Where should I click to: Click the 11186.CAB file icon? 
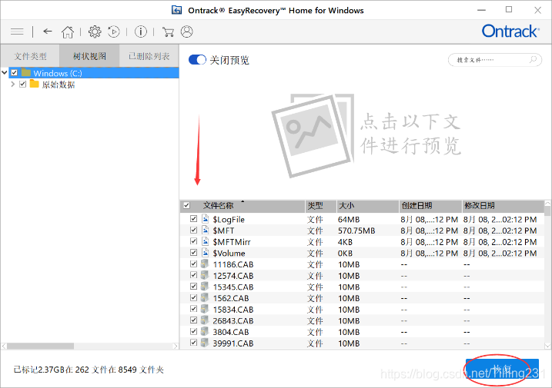click(205, 264)
